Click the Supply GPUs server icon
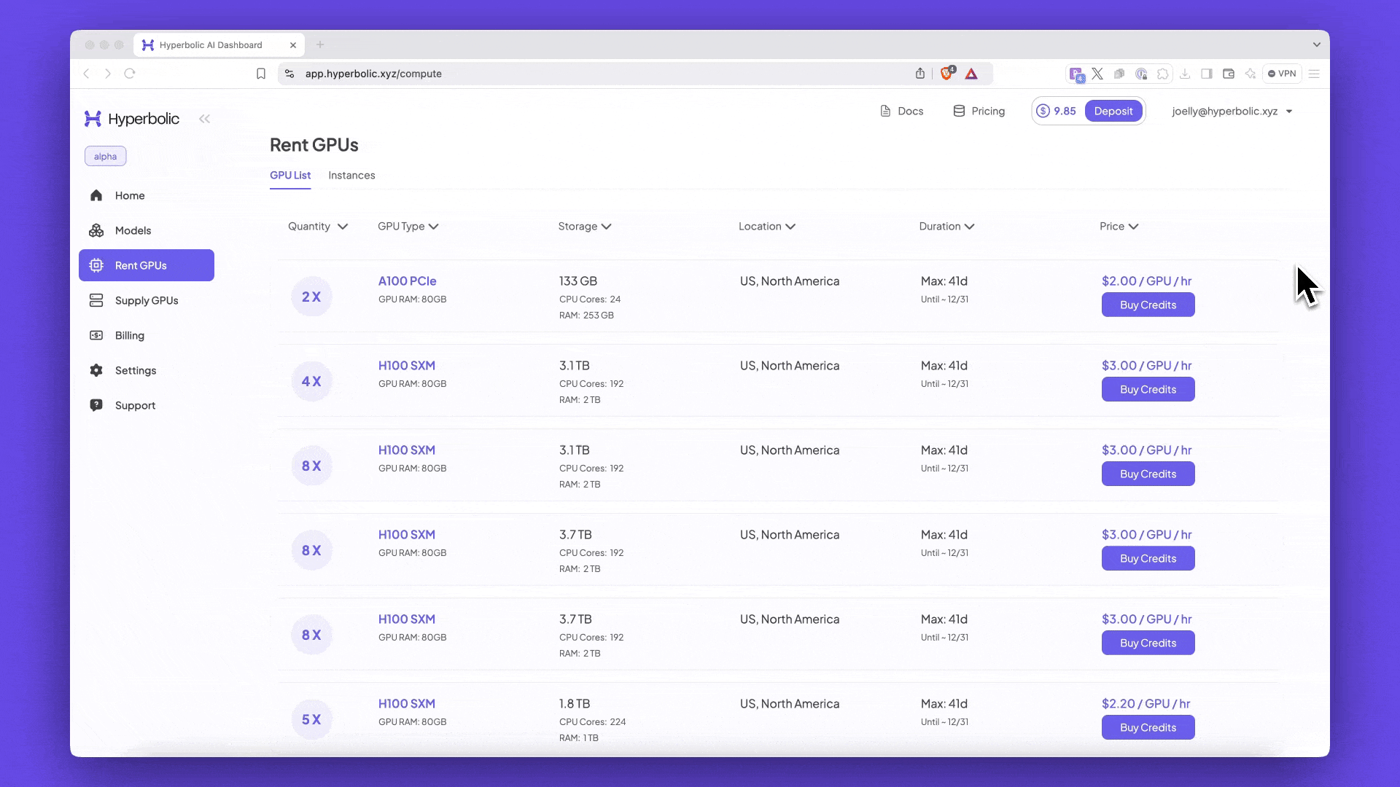This screenshot has width=1400, height=787. point(96,300)
